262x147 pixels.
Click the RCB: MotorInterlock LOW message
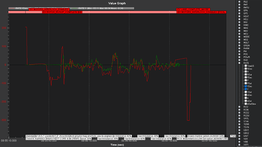(x=190, y=139)
